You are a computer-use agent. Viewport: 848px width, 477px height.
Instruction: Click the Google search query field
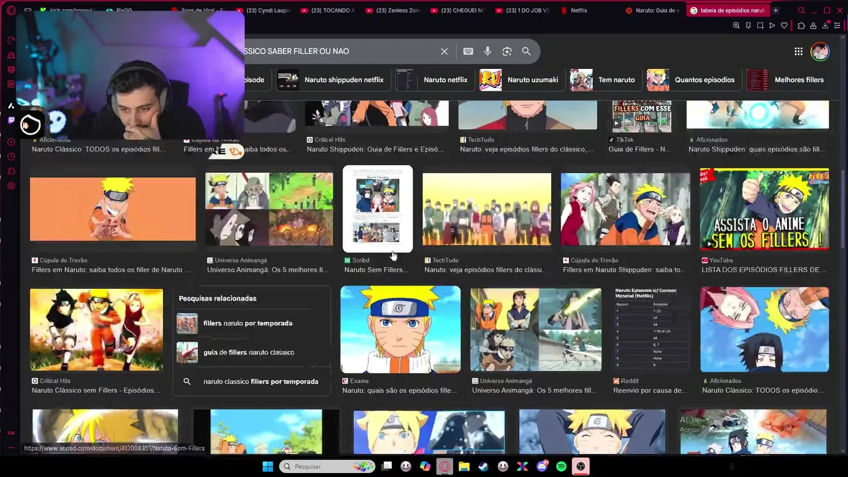pos(338,51)
